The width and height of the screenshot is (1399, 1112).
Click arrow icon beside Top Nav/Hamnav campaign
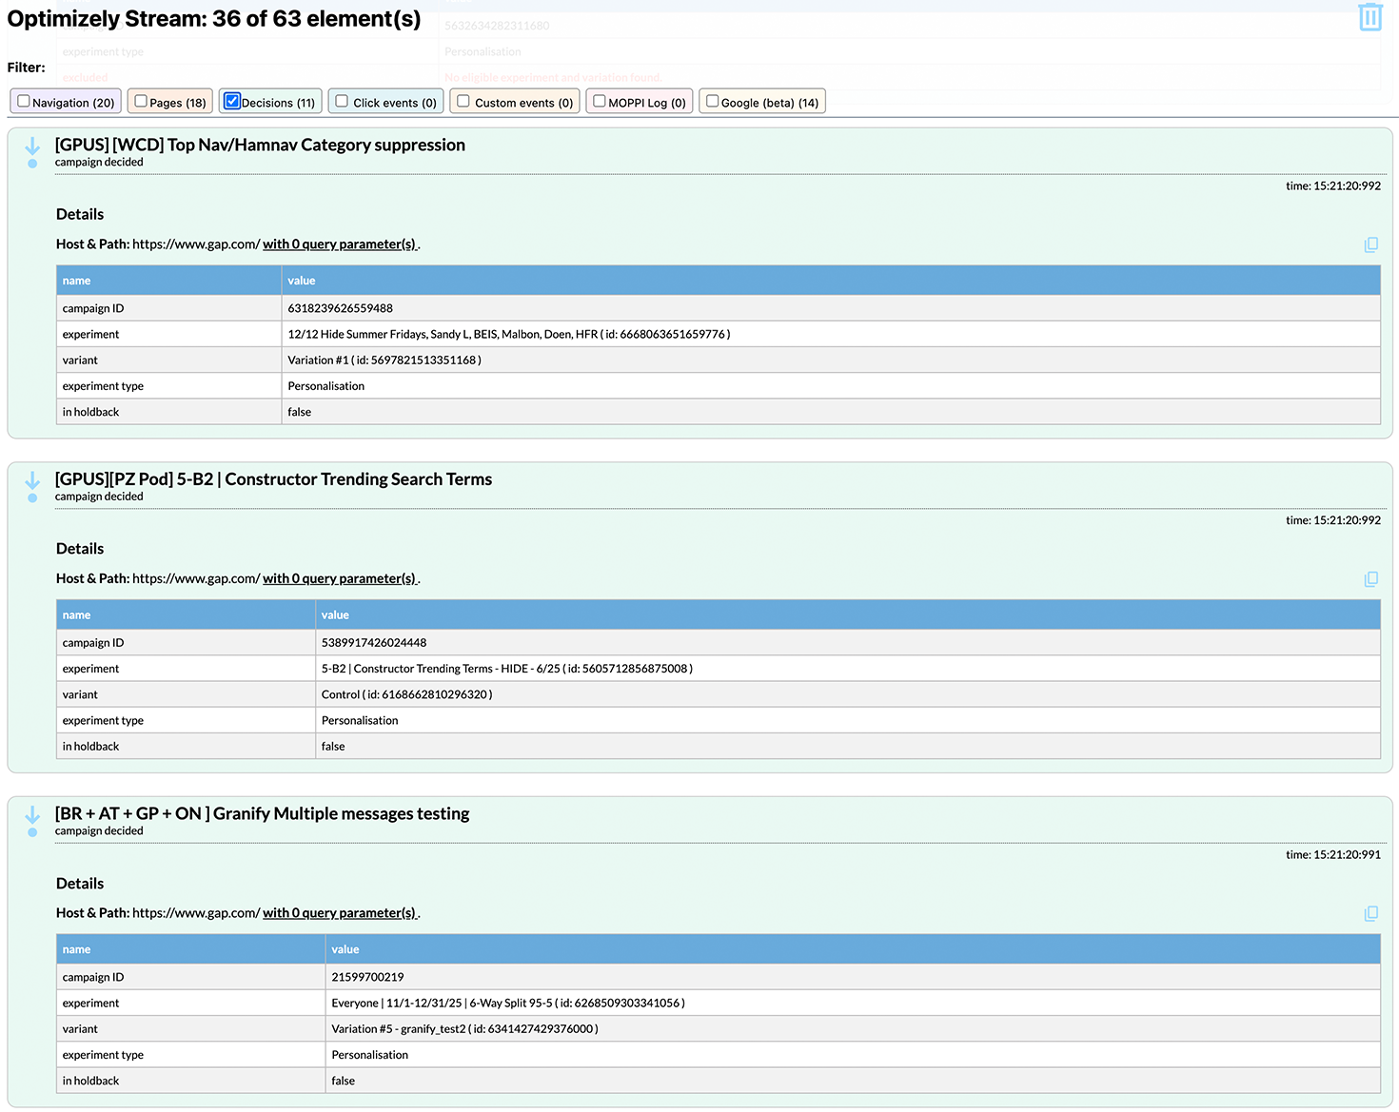pos(32,150)
